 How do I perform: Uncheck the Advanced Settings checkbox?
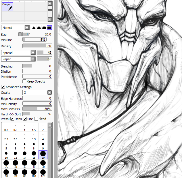(3, 87)
